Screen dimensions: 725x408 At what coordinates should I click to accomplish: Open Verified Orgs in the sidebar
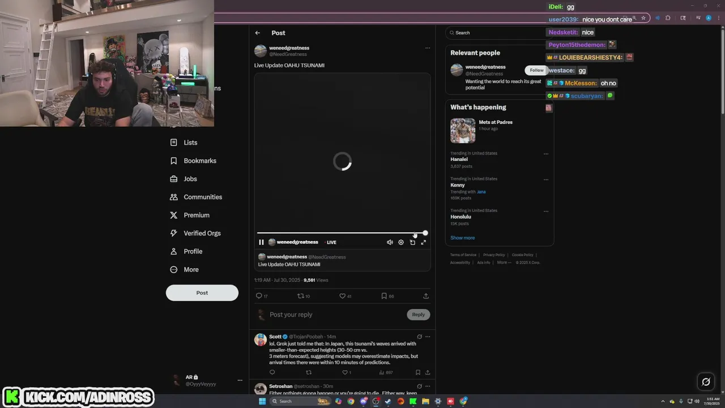[195, 233]
